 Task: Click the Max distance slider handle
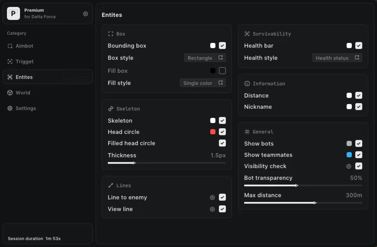tap(315, 203)
